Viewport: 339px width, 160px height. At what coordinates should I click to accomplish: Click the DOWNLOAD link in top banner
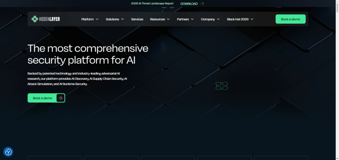(x=189, y=4)
